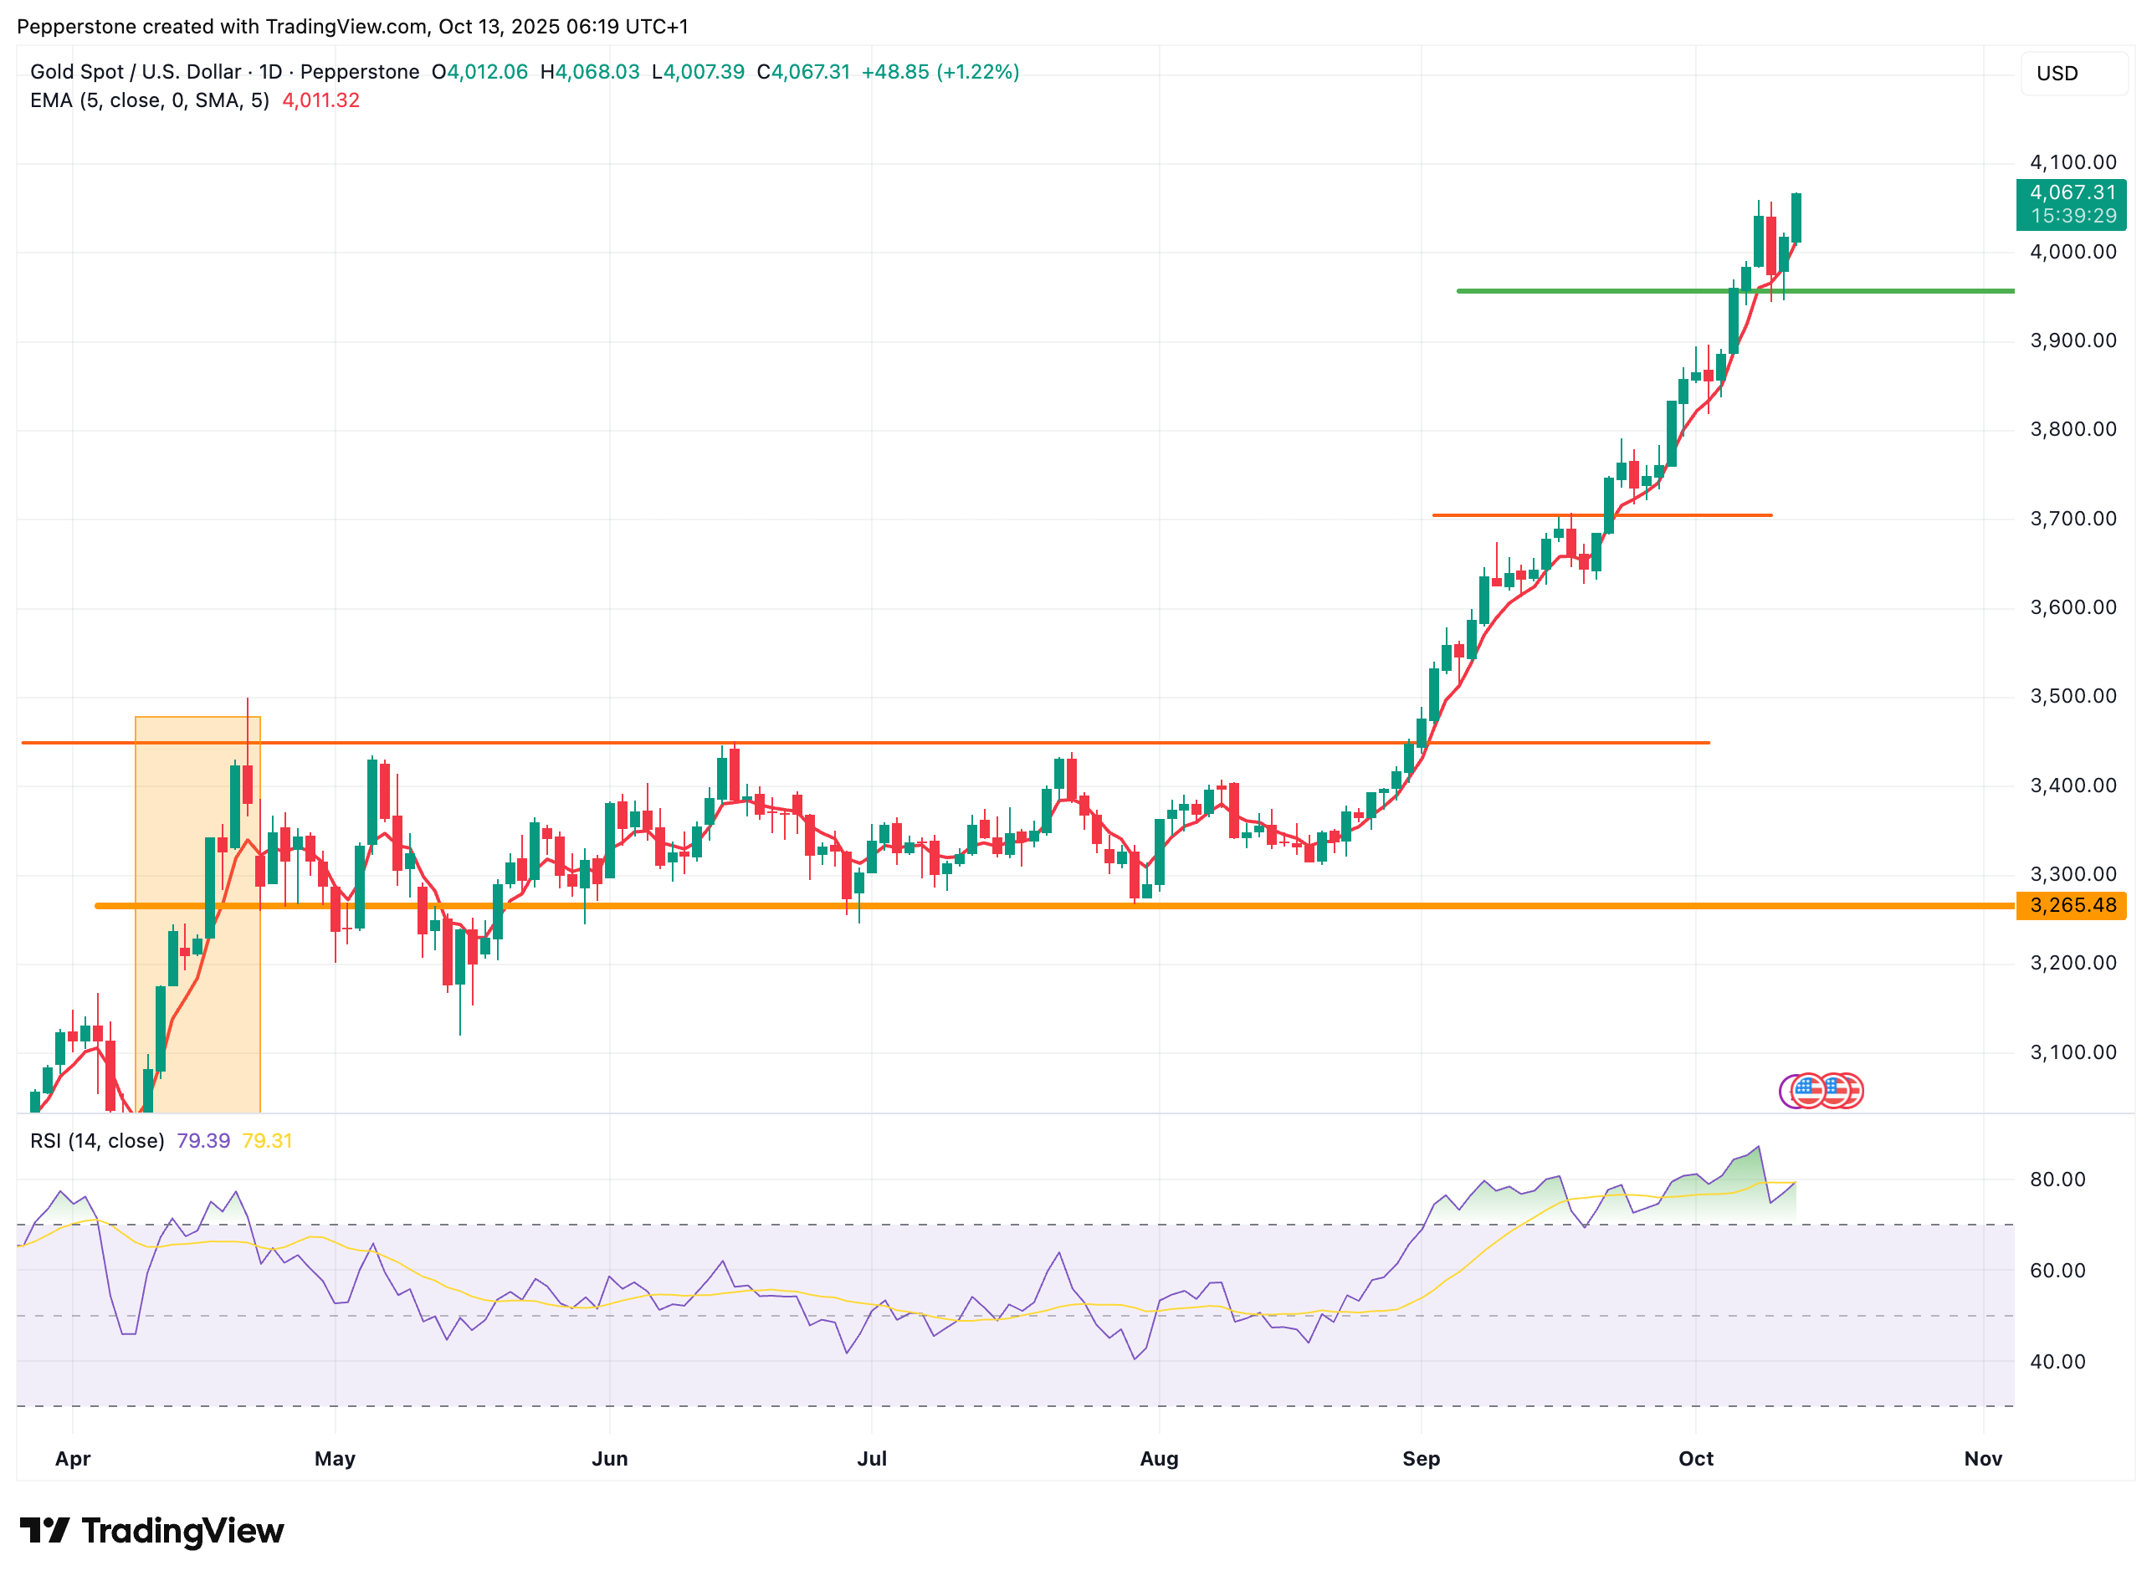Click the TradingView logo at bottom left
This screenshot has height=1581, width=2152.
tap(151, 1530)
